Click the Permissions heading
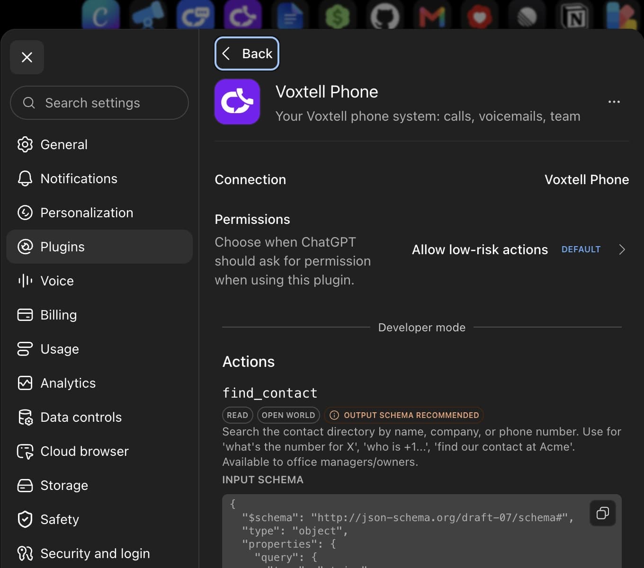 pos(252,219)
